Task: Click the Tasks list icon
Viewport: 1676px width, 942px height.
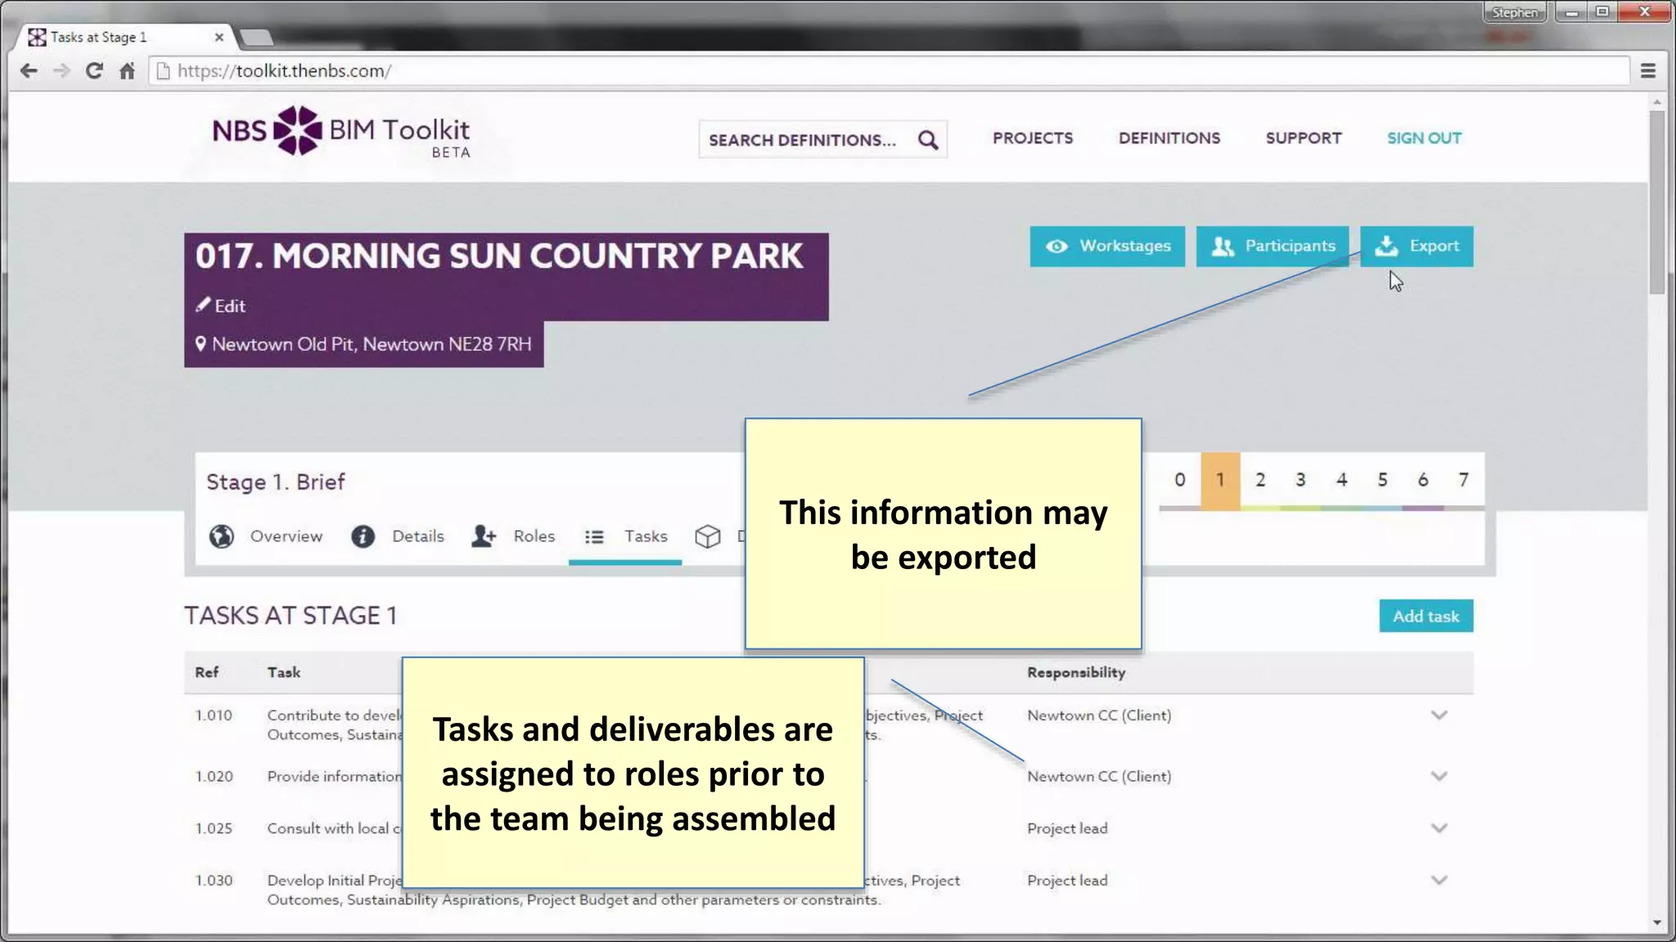Action: coord(594,537)
